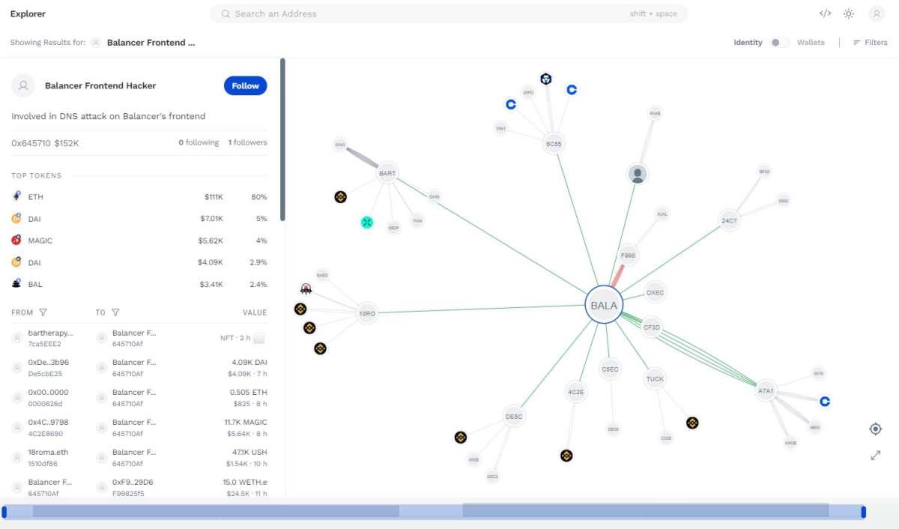This screenshot has width=899, height=529.
Task: Click the Explorer logo text
Action: coord(28,13)
